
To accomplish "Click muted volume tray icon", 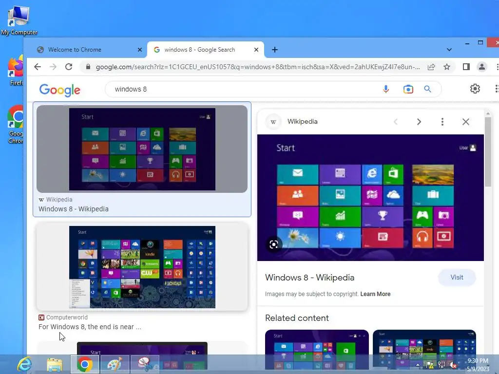I will tap(453, 365).
